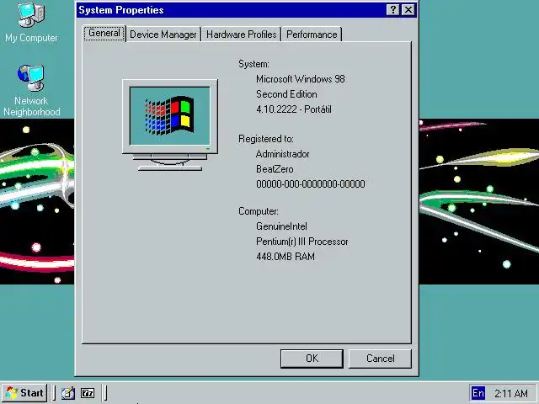Open the 7z quick launch icon

click(x=88, y=393)
